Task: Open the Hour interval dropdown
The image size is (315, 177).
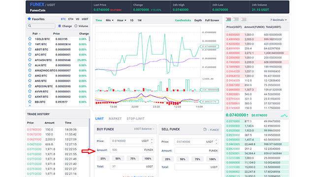Action: pos(122,20)
